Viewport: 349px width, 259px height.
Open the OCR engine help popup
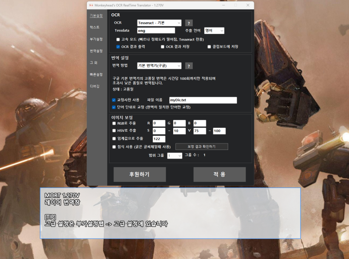[x=189, y=23]
